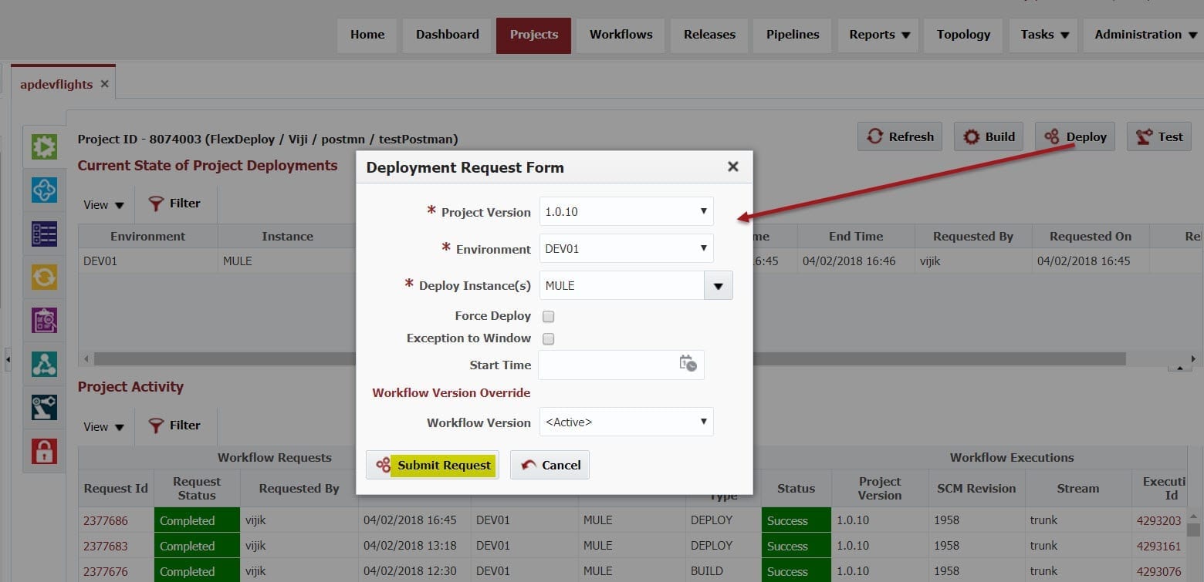Select the Projects tab
Screen dimensions: 1204x582
(534, 35)
